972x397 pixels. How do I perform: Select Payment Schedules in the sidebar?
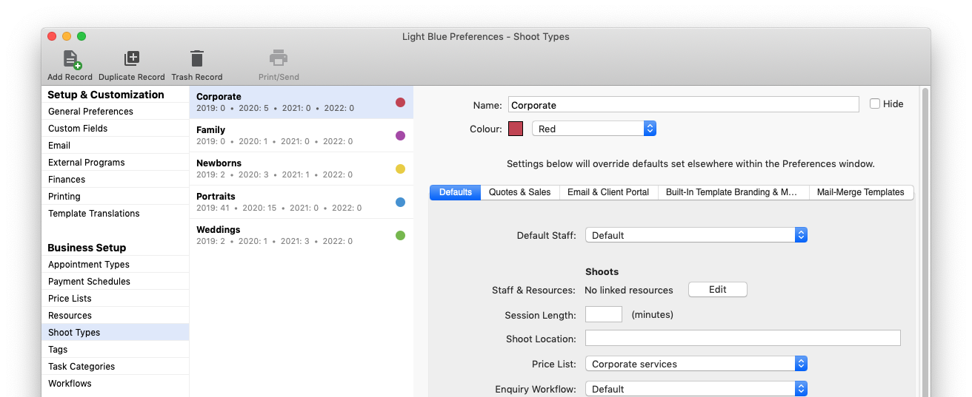(89, 282)
